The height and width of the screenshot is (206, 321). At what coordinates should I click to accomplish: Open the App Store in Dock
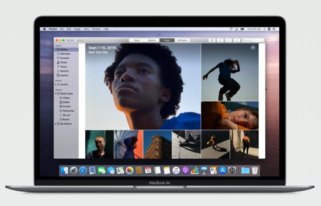223,170
